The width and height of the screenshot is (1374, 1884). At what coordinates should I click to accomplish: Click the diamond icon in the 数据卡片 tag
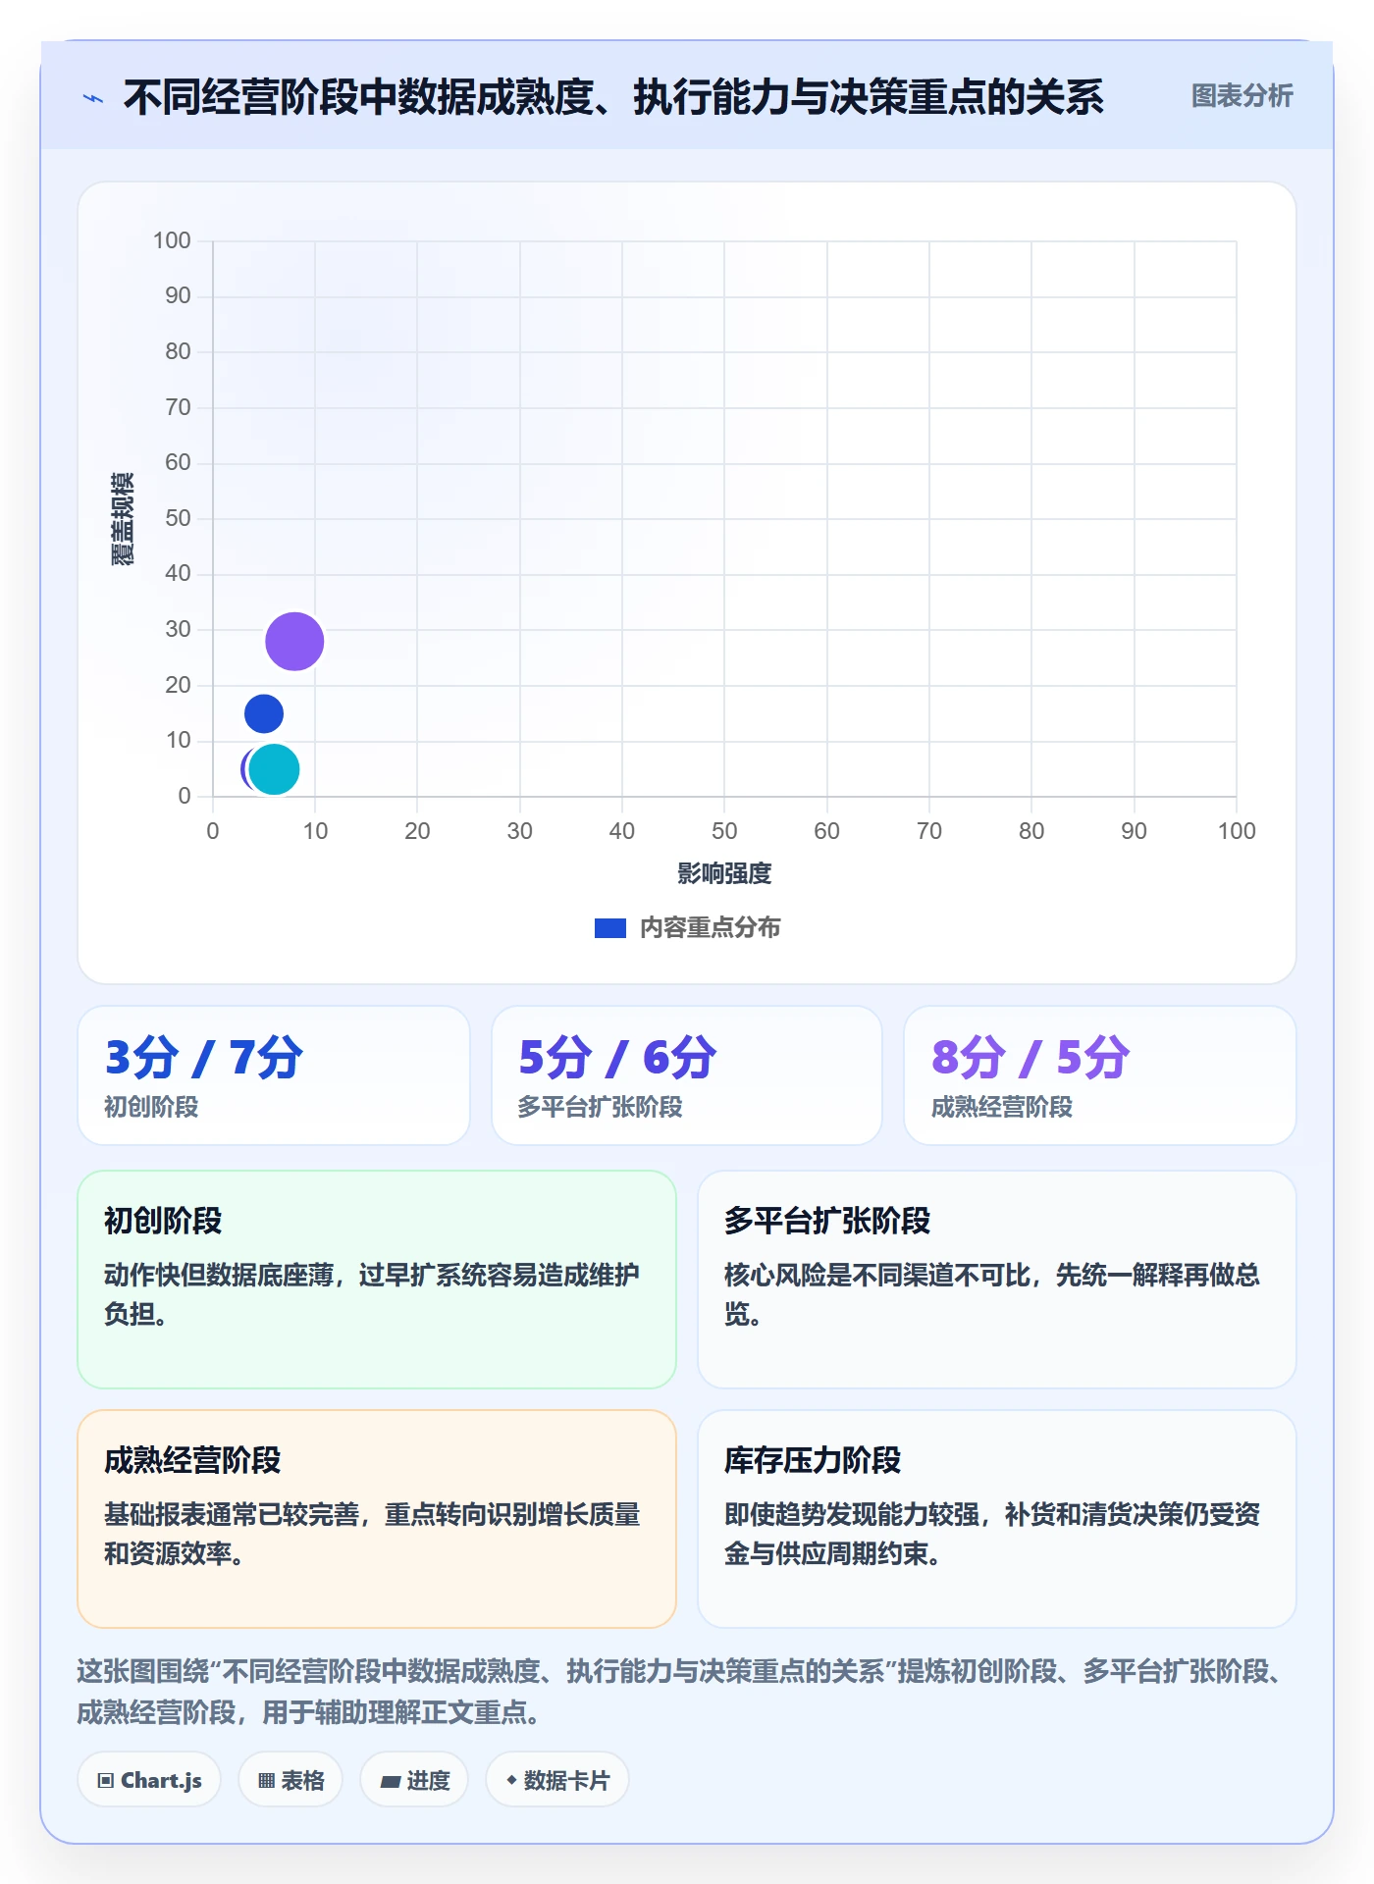(x=511, y=1780)
